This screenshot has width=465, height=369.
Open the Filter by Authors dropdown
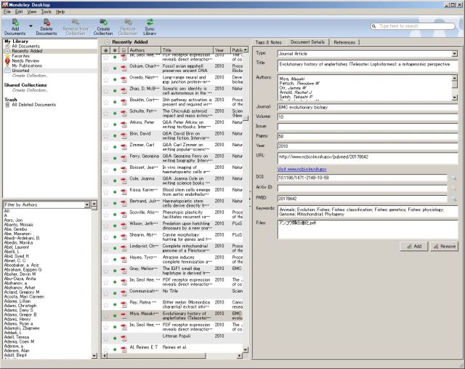point(87,205)
